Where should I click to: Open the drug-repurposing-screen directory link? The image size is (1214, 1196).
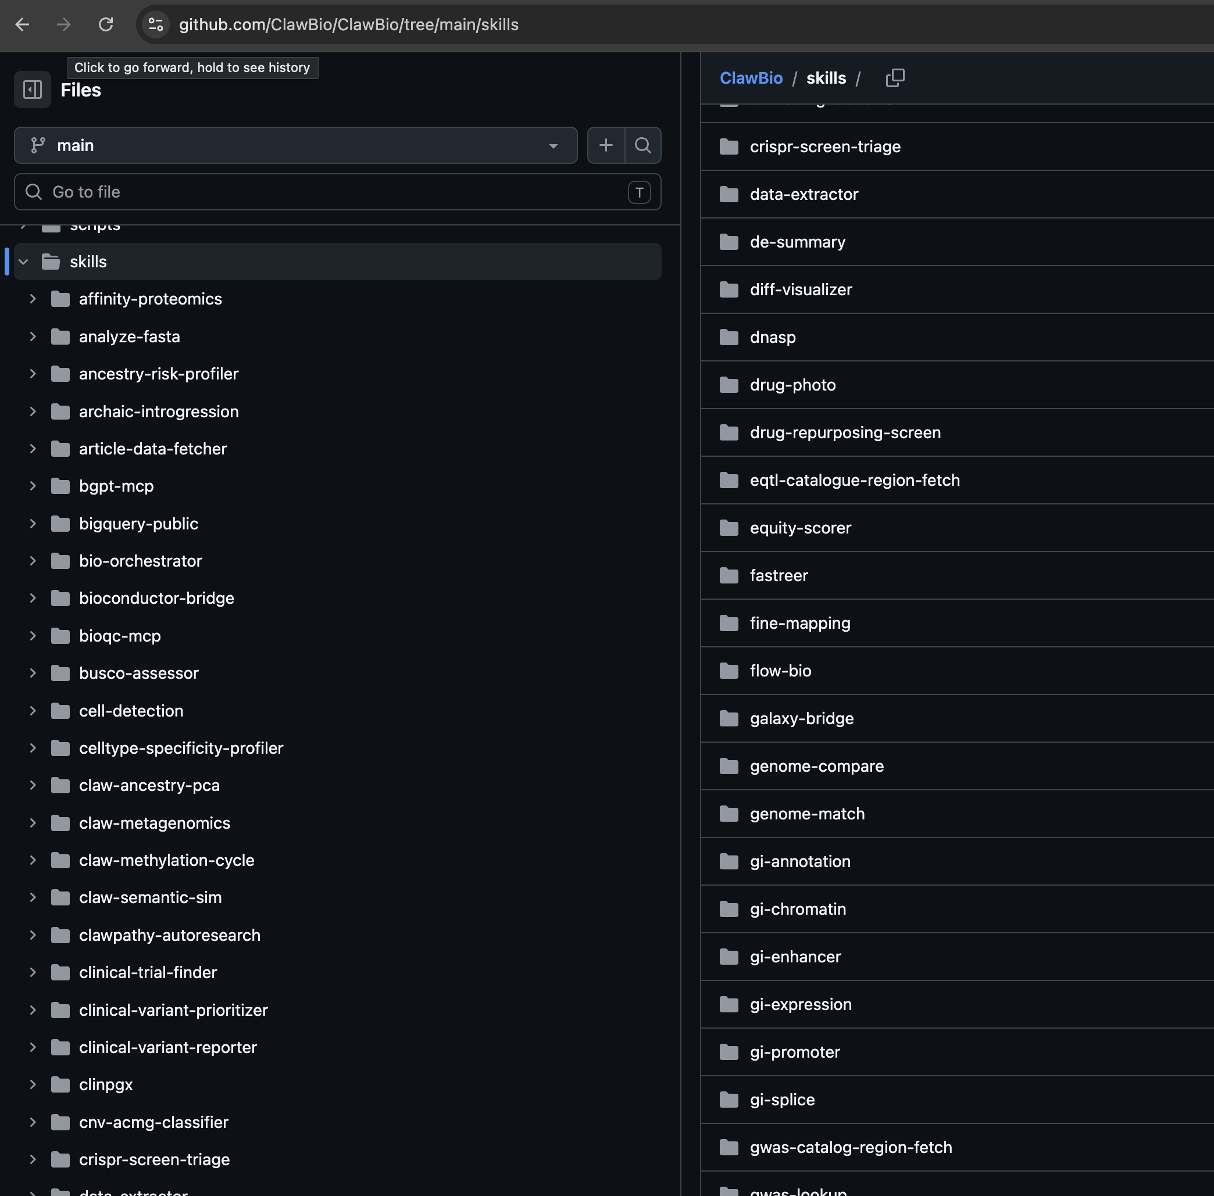click(845, 433)
